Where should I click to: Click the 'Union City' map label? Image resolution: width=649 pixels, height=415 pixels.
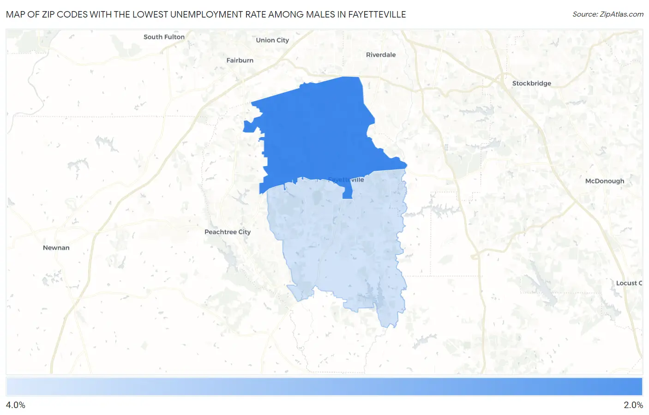(272, 40)
